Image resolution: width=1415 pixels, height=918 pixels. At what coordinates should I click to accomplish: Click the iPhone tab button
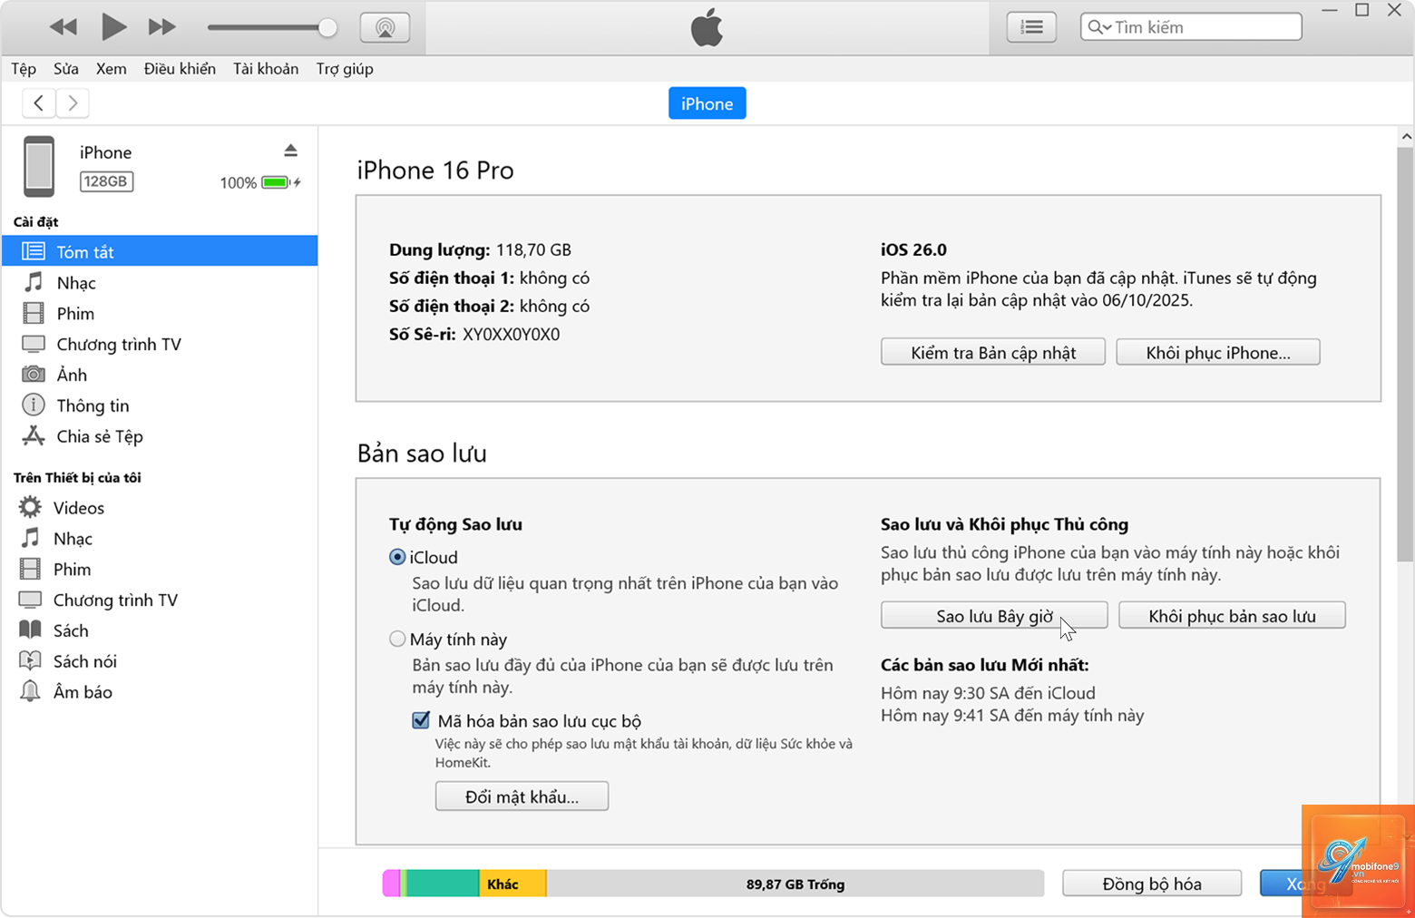707,103
